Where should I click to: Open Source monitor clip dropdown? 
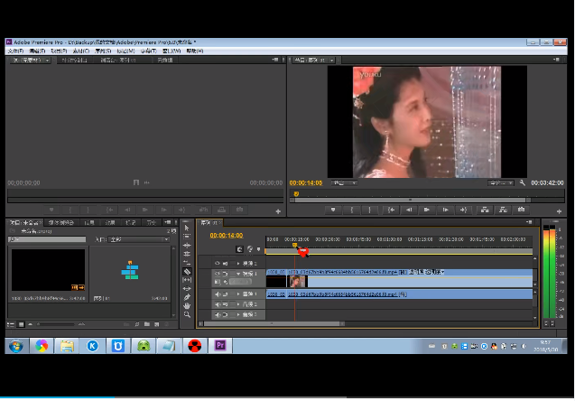[x=47, y=61]
